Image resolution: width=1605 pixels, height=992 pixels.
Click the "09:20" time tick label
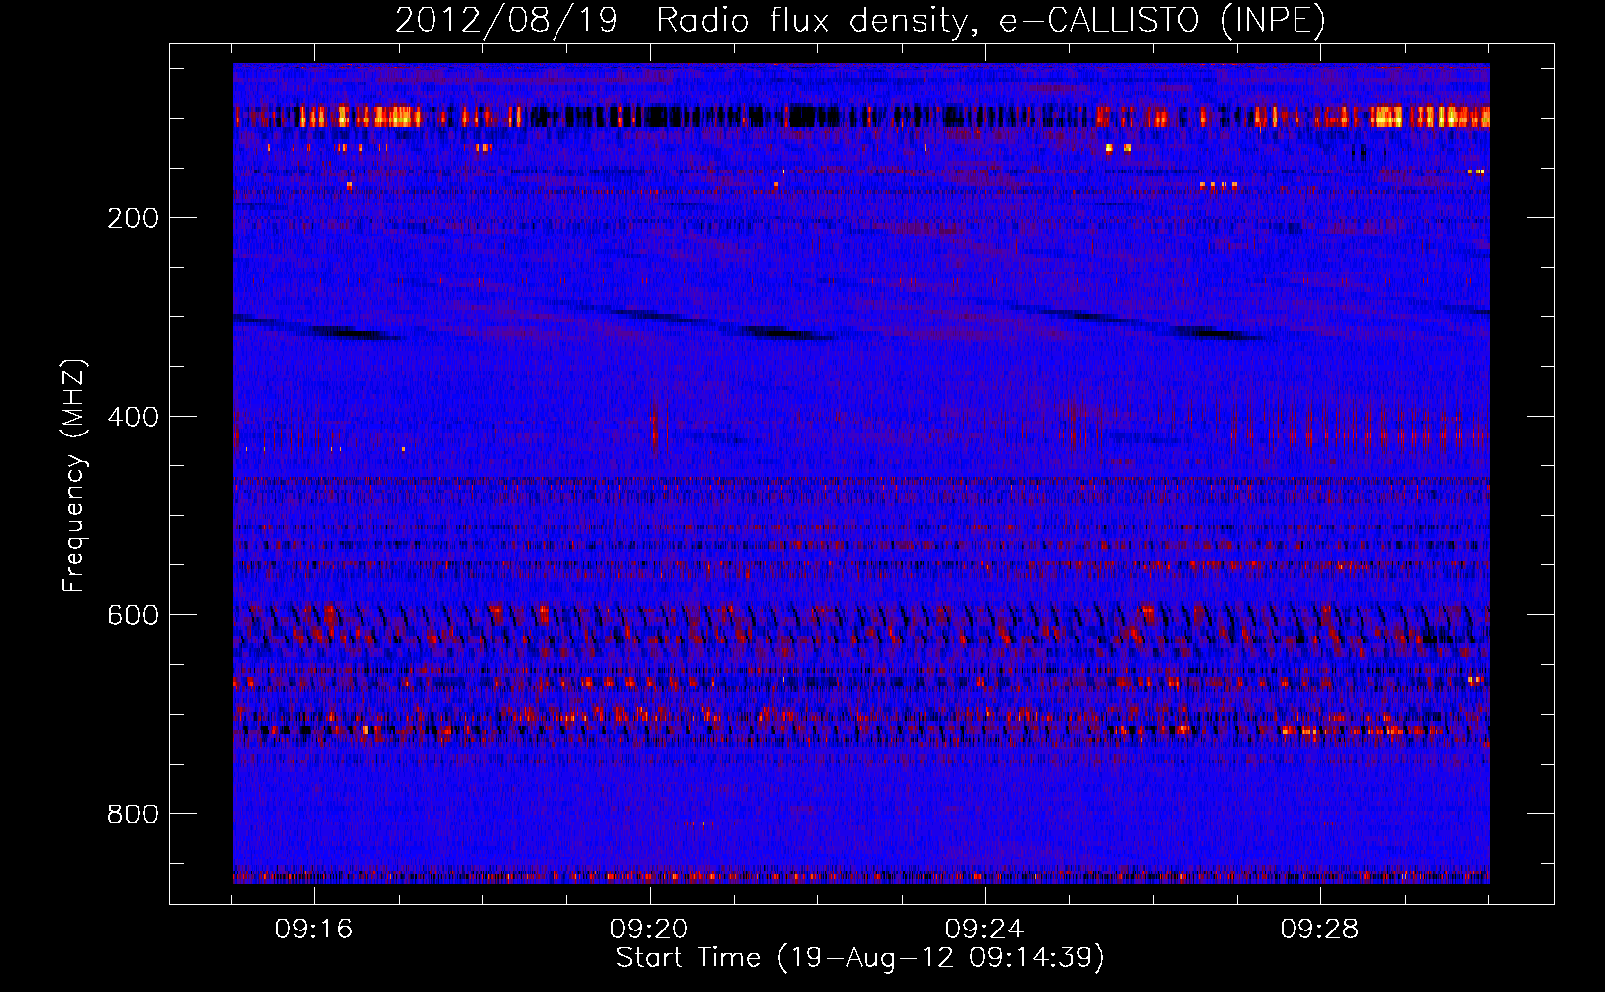point(650,930)
